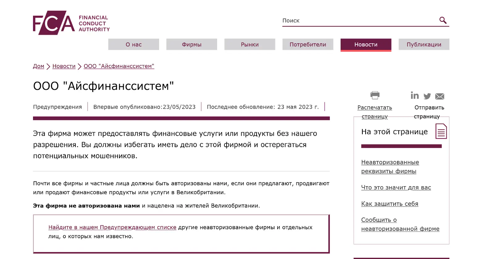Screen dimensions: 494x259
Task: Share the page via email envelope icon
Action: [440, 96]
